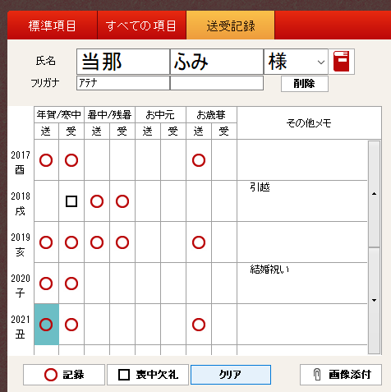391x392 pixels.
Task: Click the scrollbar down arrow
Action: click(x=374, y=301)
